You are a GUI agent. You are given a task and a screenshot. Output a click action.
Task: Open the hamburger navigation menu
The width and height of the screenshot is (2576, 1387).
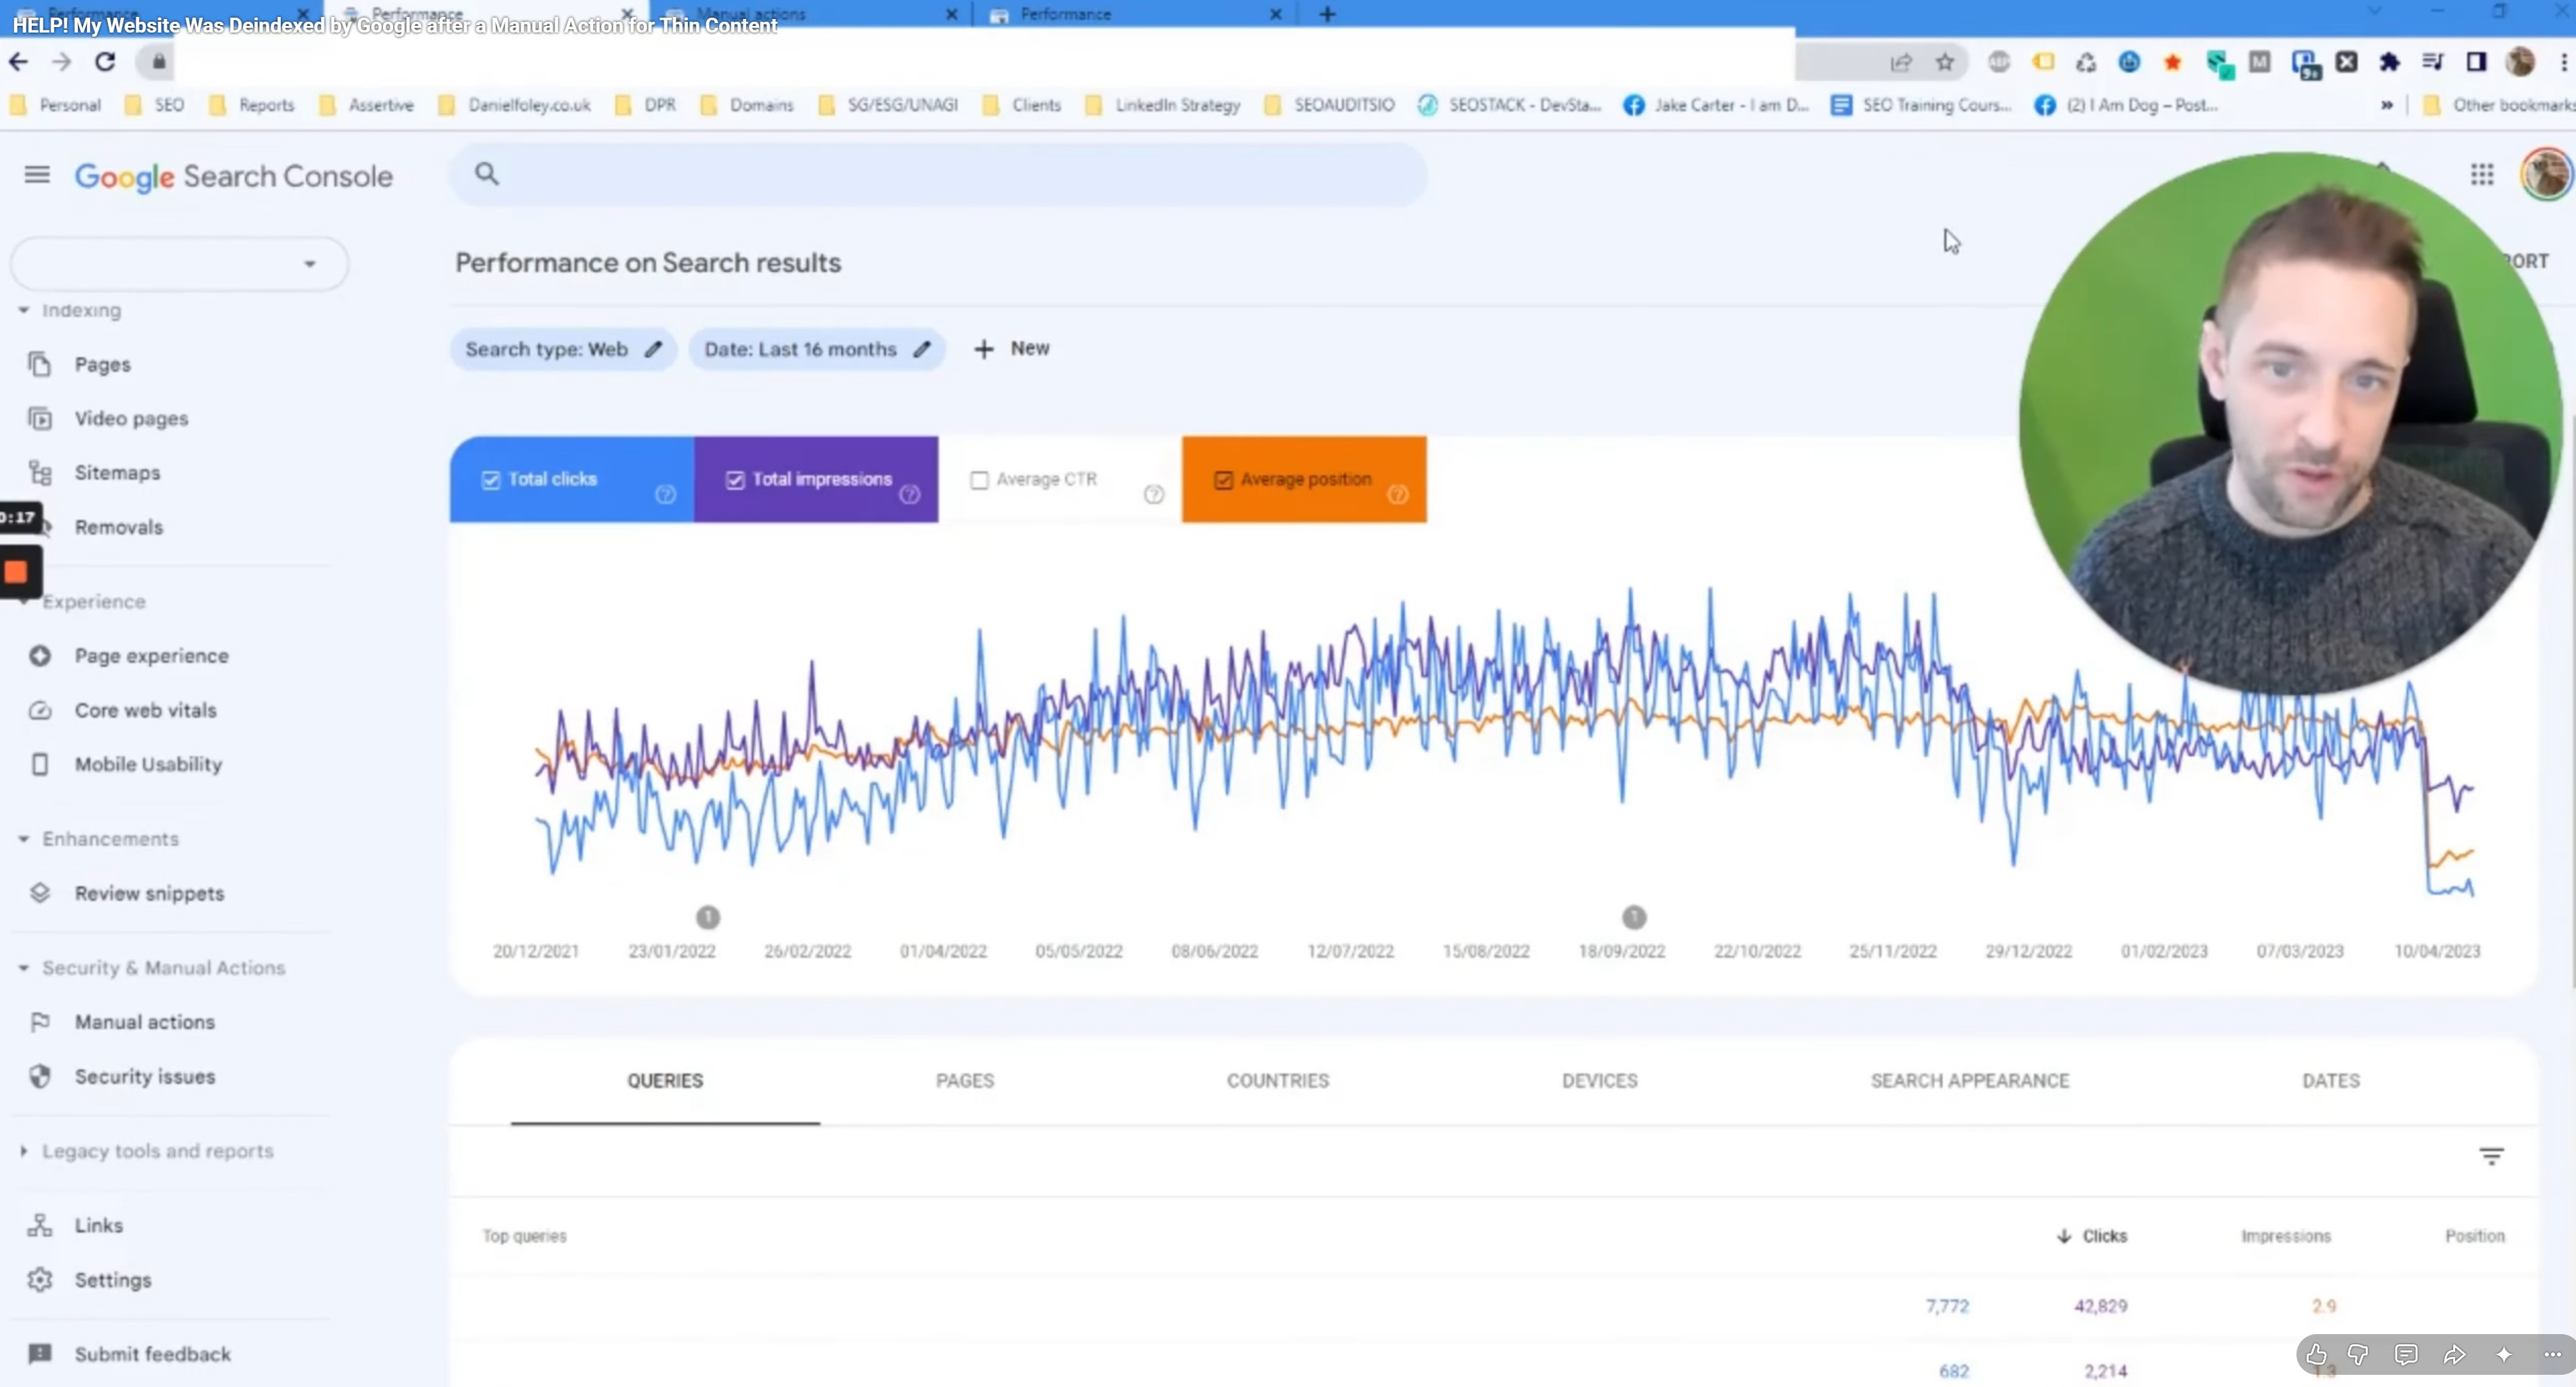37,175
